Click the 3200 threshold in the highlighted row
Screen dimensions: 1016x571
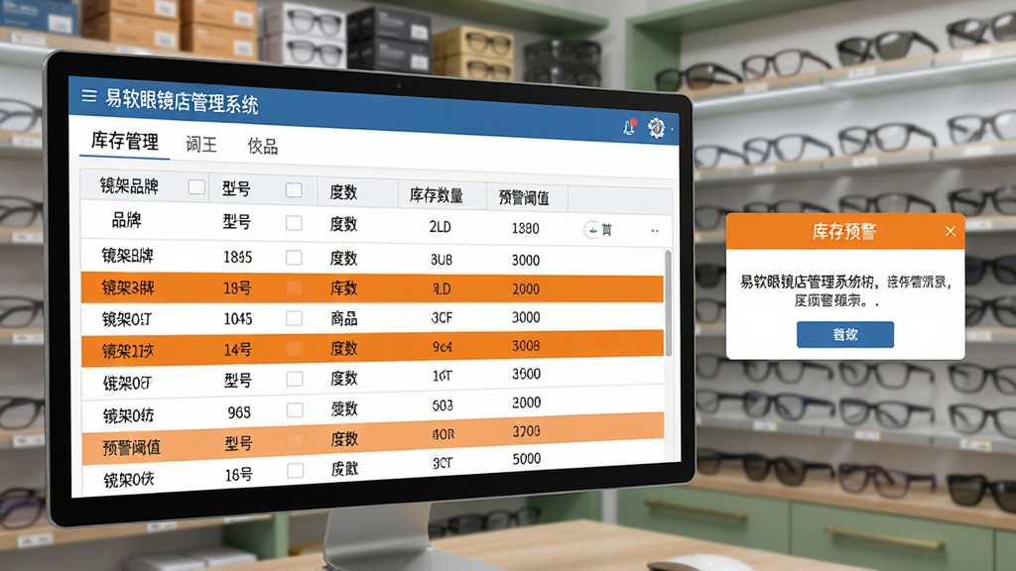(526, 431)
